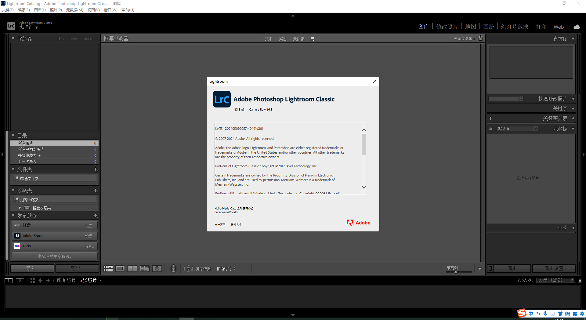Open the 帮助(H) menu
The image size is (586, 320).
[128, 10]
